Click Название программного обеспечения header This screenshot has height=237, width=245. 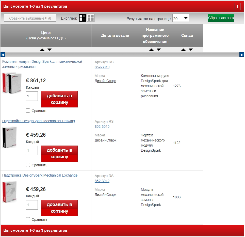(x=155, y=36)
